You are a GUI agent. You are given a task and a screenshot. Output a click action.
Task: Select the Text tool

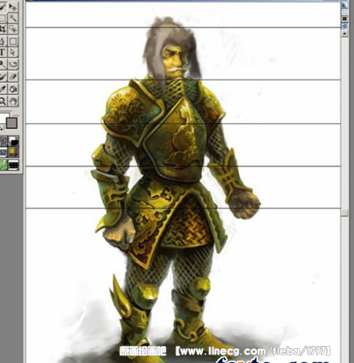3,52
